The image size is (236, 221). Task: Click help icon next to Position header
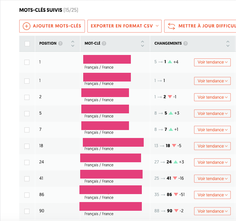[61, 44]
